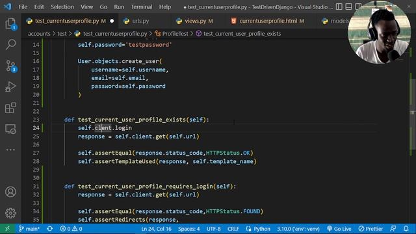Toggle panel layout icon
416x234 pixels.
pyautogui.click(x=348, y=6)
